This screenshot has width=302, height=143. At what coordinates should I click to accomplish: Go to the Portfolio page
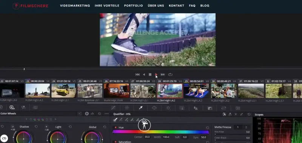point(134,6)
